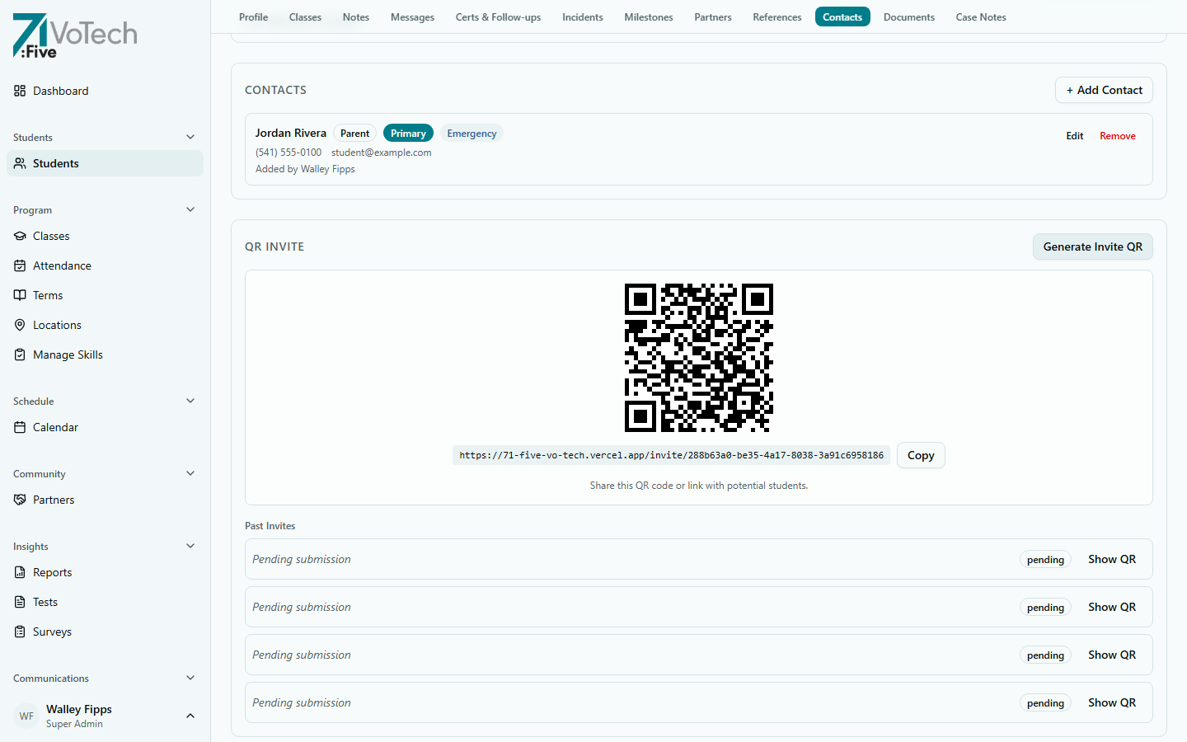Screen dimensions: 1187x742
Task: Click the invite URL text field
Action: (x=670, y=455)
